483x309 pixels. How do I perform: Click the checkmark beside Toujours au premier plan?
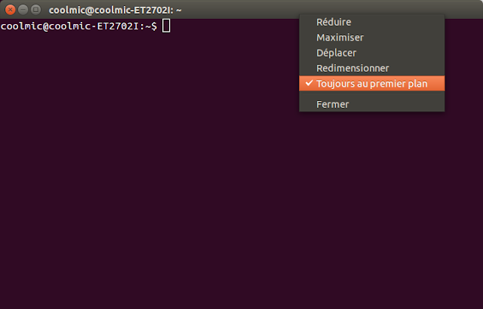click(309, 83)
